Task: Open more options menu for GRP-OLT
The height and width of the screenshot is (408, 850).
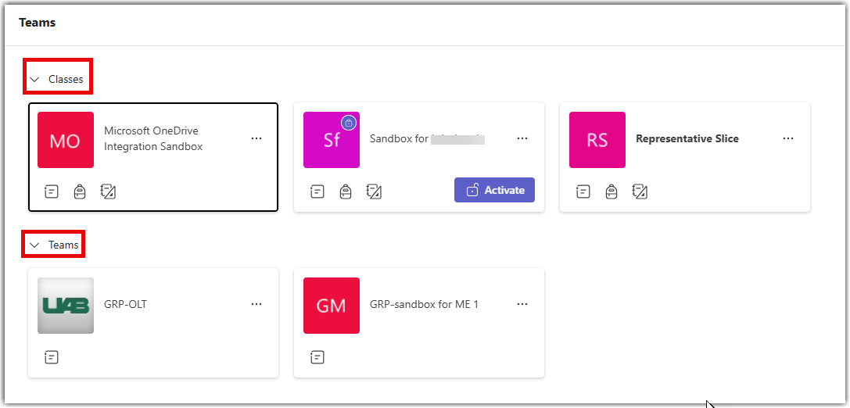Action: [x=256, y=305]
